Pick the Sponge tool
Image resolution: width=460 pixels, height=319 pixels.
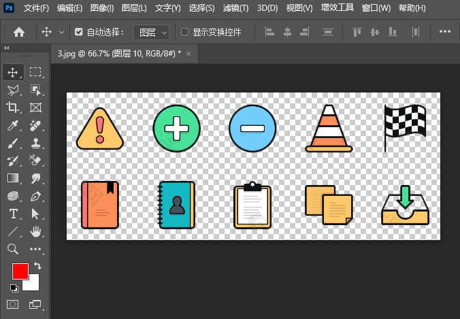click(13, 196)
